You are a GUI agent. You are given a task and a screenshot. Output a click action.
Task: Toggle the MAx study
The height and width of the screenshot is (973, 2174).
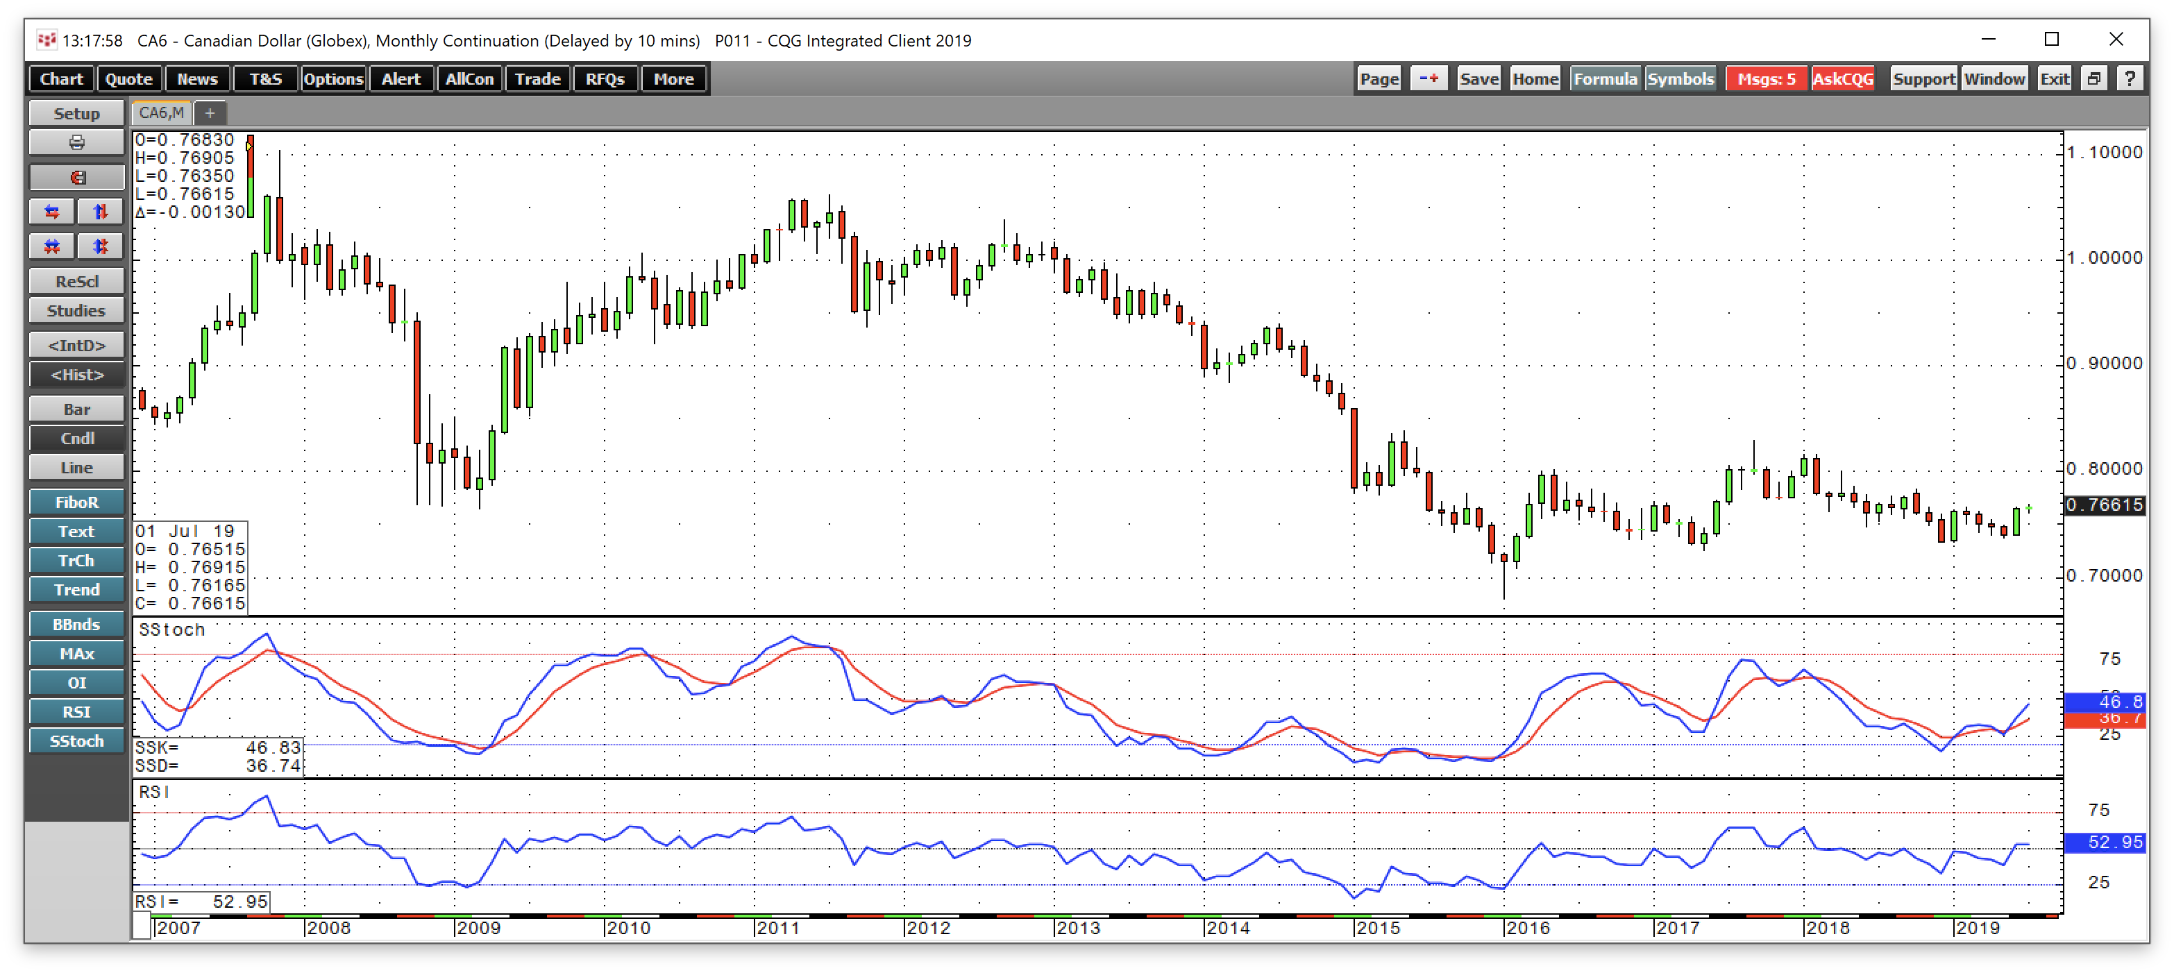click(77, 653)
